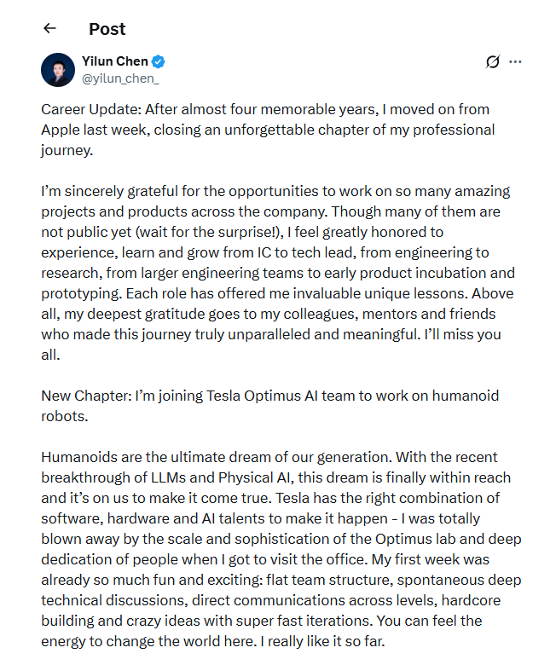Click the word "Apple" in the post
The height and width of the screenshot is (665, 556).
coord(61,130)
